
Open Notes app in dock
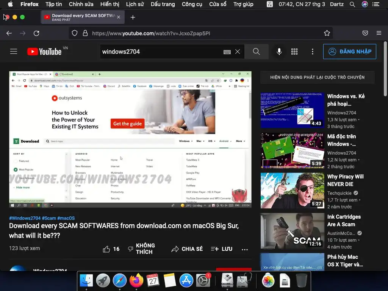[170, 280]
